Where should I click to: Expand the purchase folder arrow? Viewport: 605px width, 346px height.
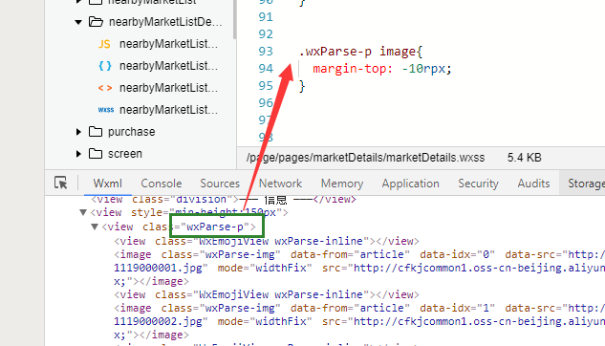point(78,132)
